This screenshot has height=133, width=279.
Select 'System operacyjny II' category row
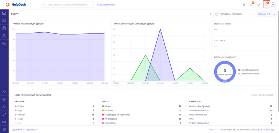tap(231, 123)
